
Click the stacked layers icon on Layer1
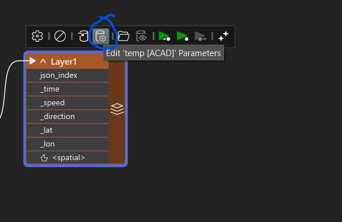pos(117,109)
